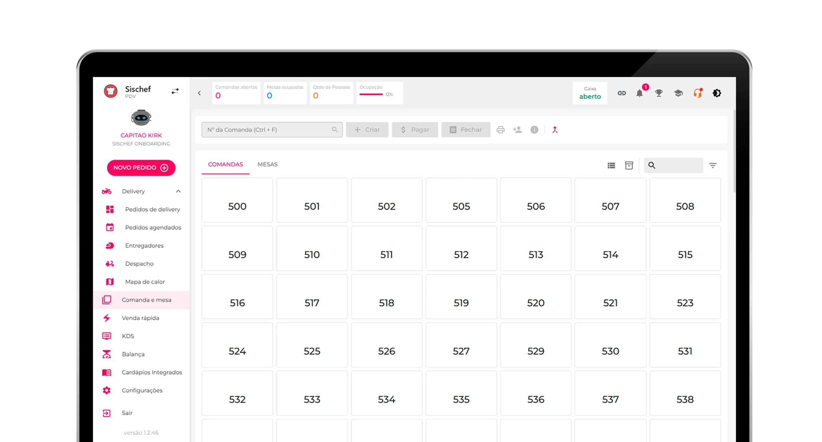The width and height of the screenshot is (822, 442).
Task: Click the printer icon in toolbar
Action: pyautogui.click(x=500, y=130)
